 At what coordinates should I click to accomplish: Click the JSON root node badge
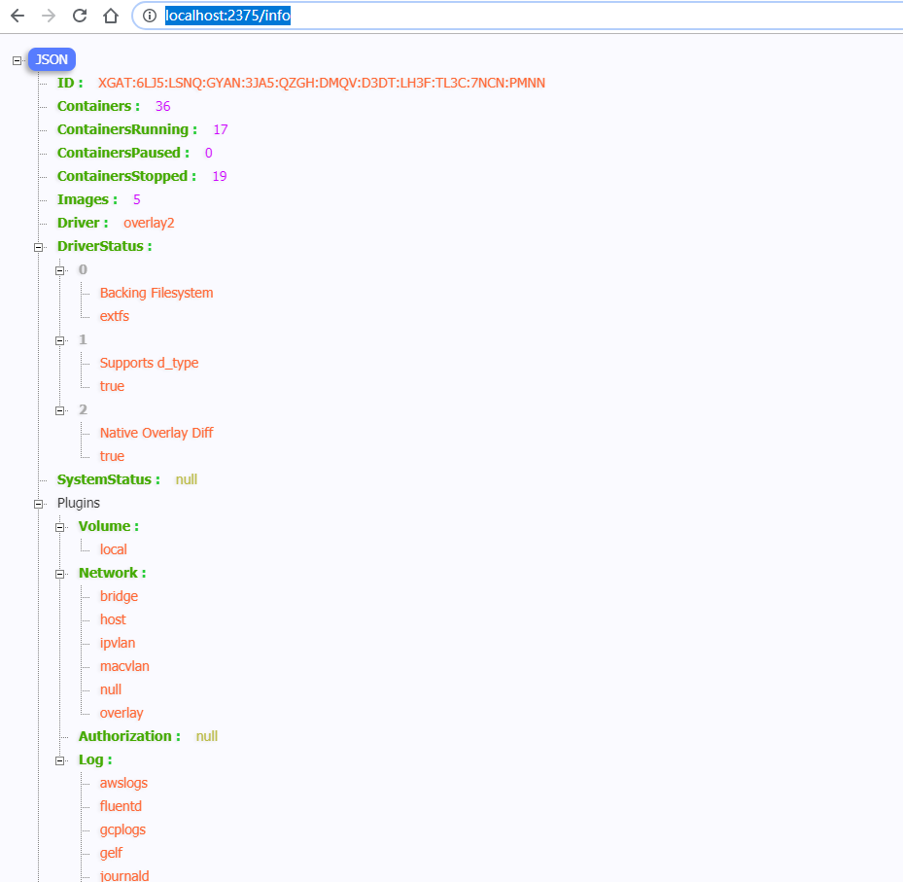tap(51, 59)
